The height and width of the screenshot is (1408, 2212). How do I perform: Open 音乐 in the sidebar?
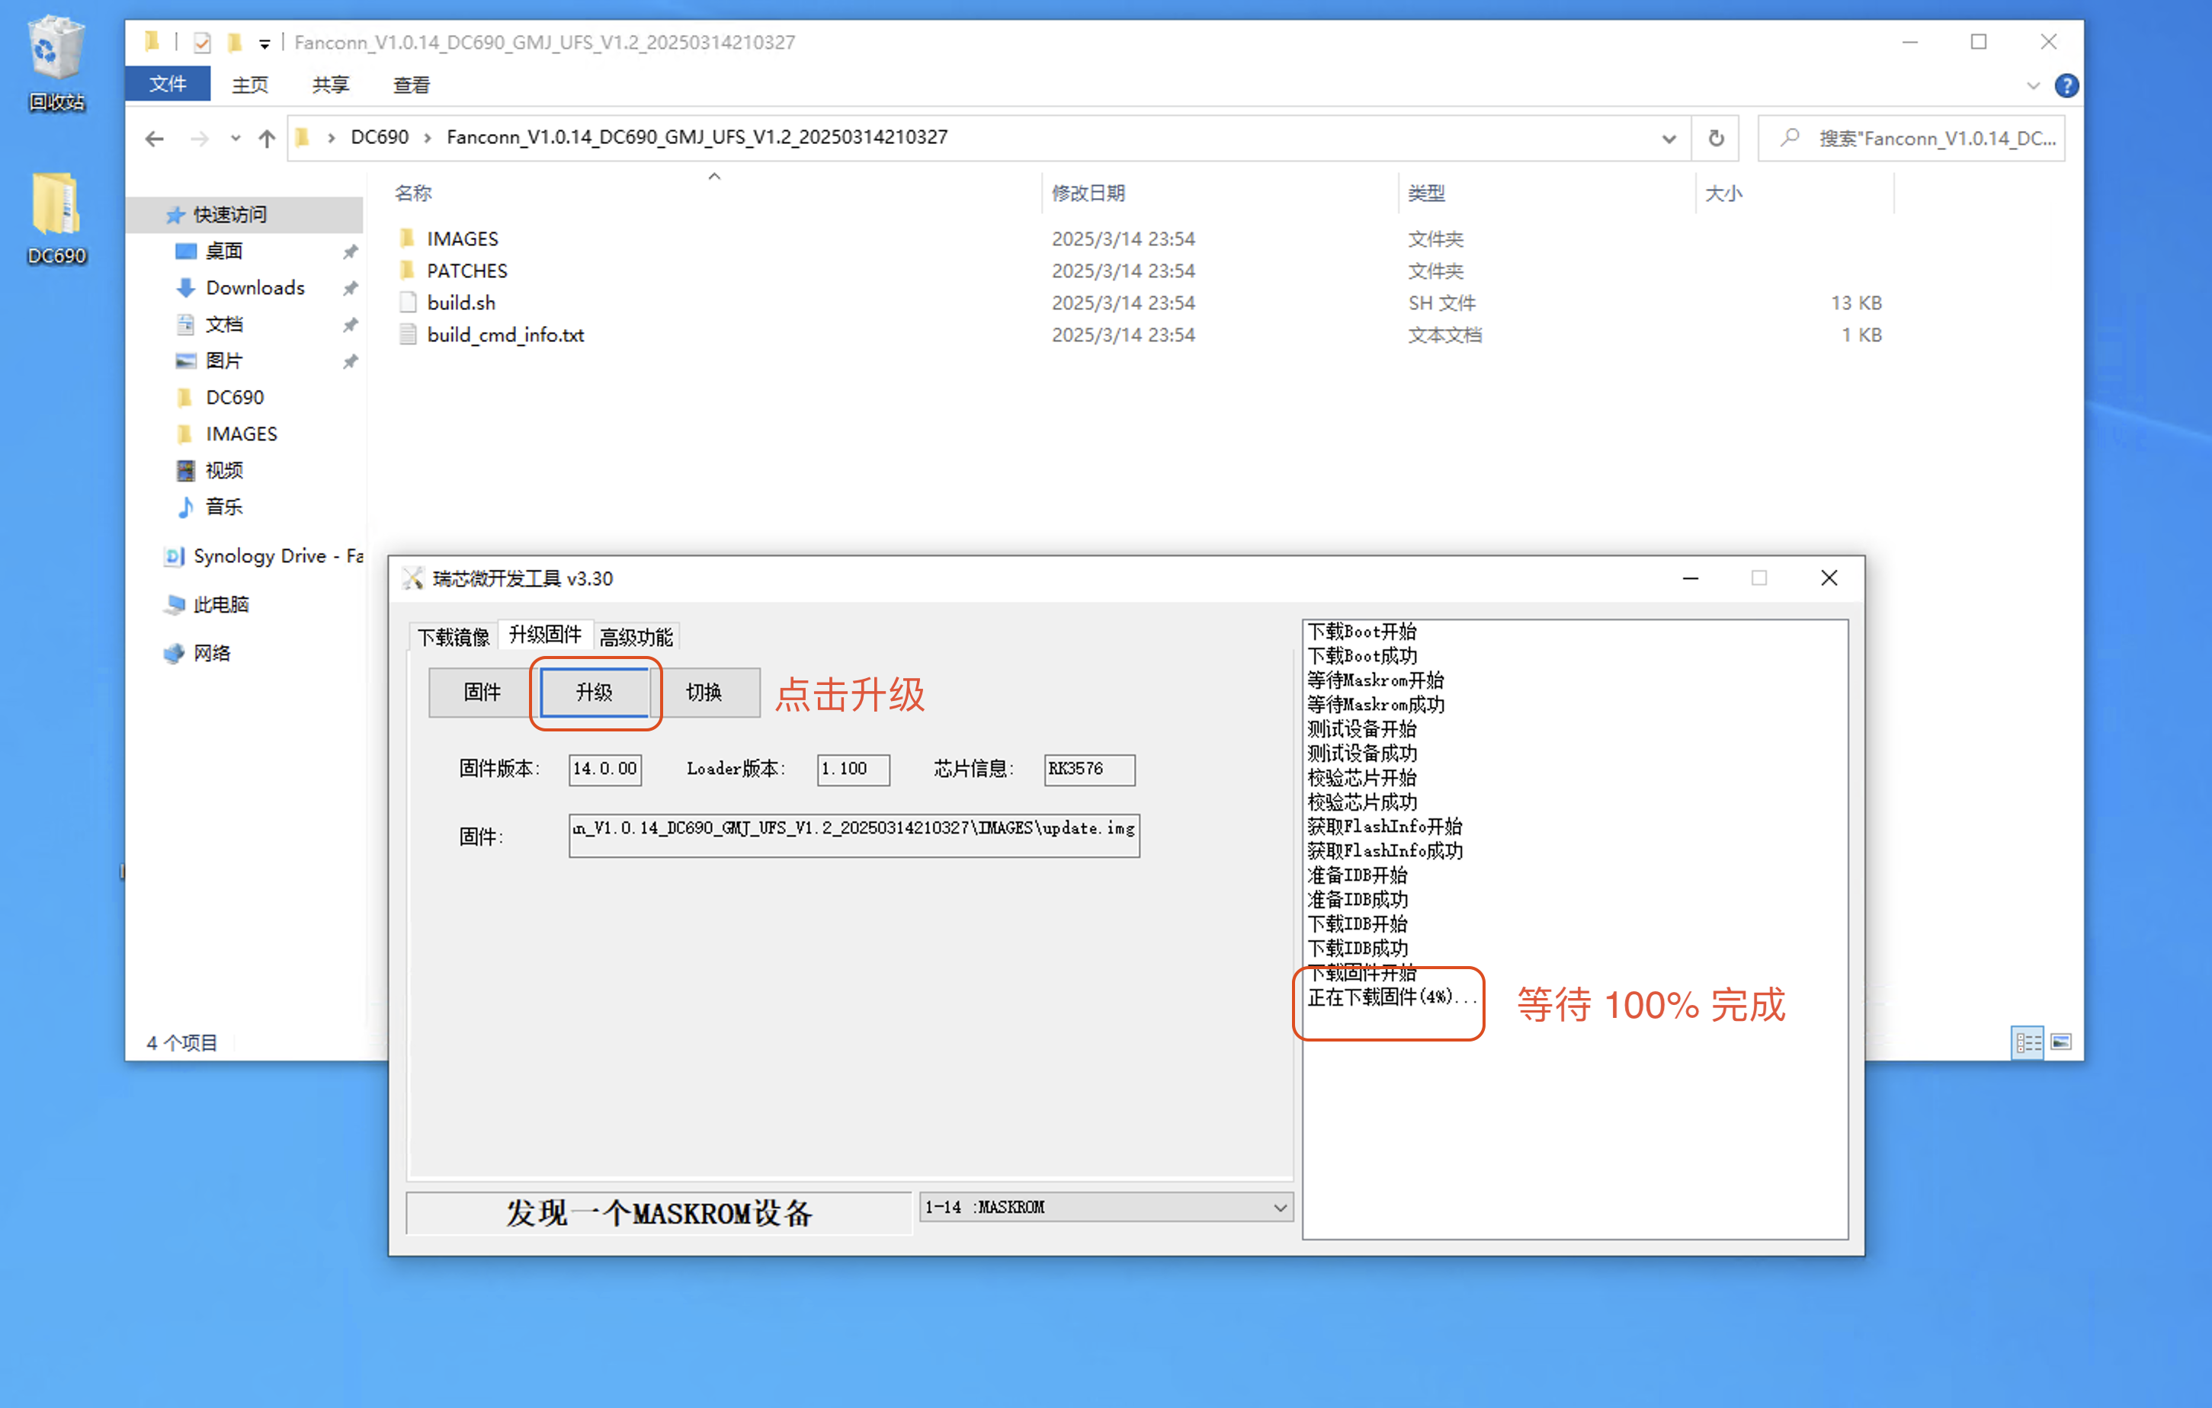[223, 507]
